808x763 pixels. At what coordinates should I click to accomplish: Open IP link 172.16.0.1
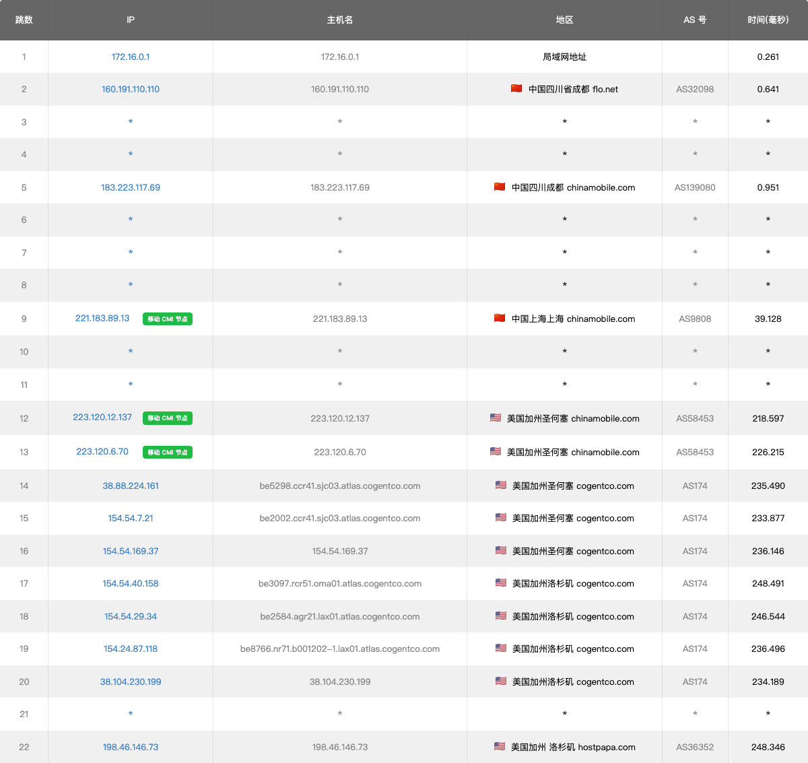(131, 57)
